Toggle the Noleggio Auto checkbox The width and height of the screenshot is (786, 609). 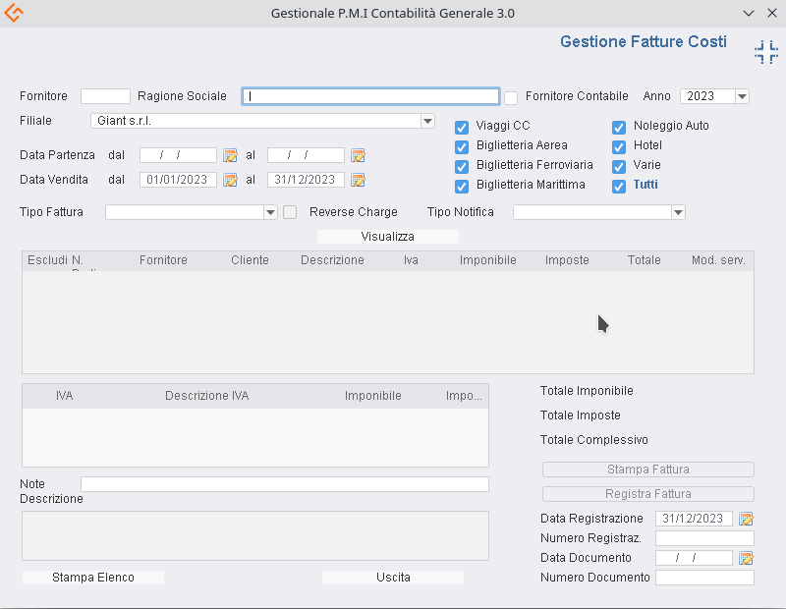tap(619, 127)
